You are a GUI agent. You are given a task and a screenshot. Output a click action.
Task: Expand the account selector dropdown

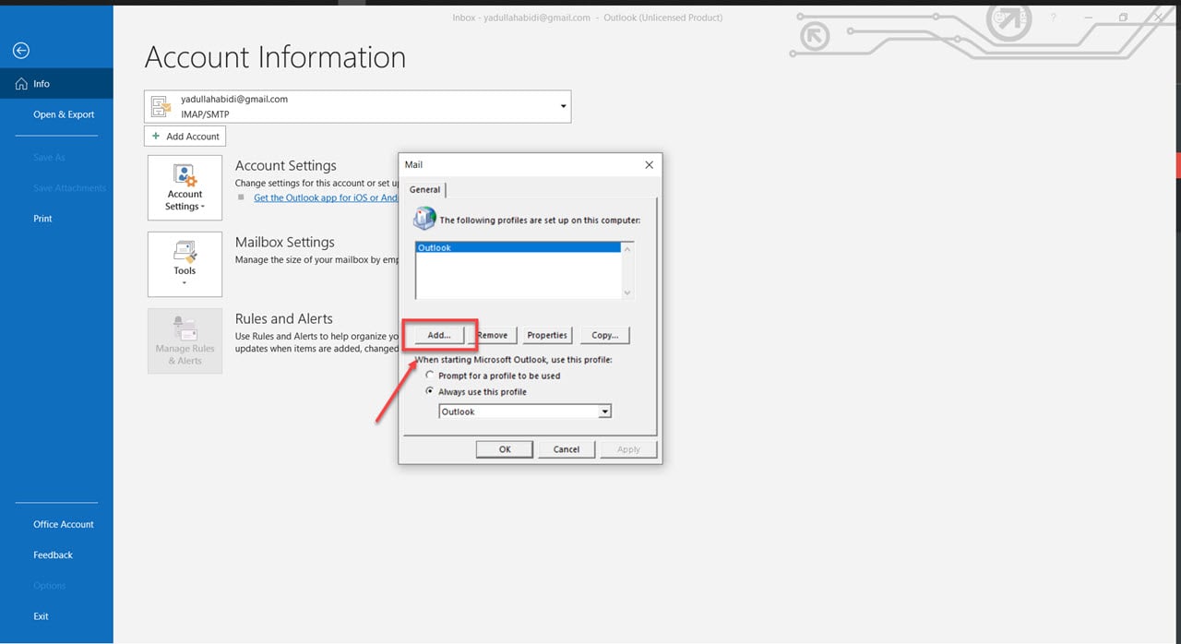coord(563,106)
